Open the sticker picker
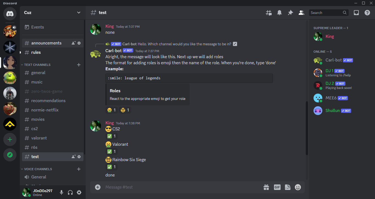The image size is (375, 199). tap(287, 187)
